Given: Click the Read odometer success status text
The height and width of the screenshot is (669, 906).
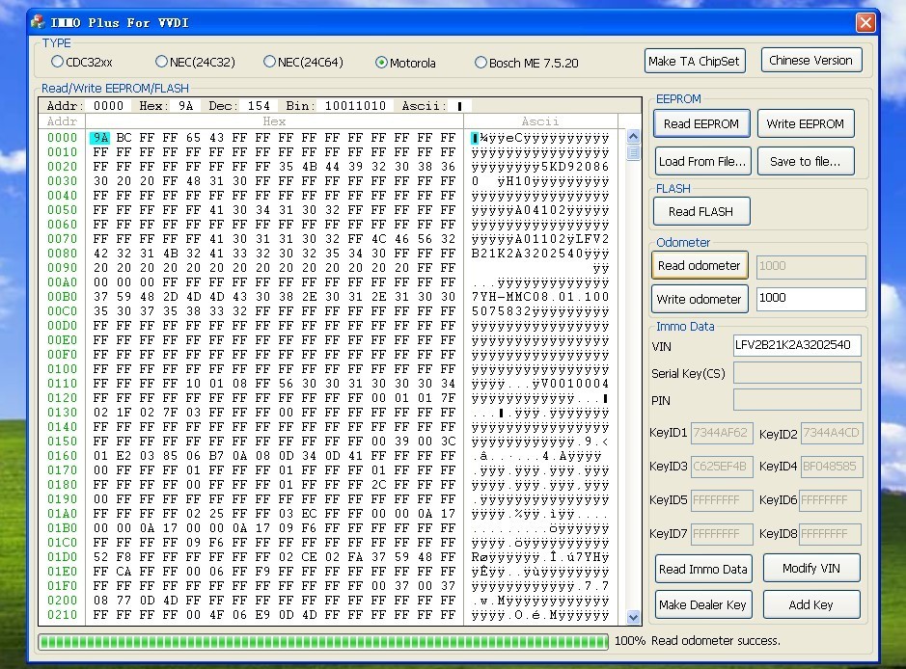Looking at the screenshot, I should pos(715,641).
